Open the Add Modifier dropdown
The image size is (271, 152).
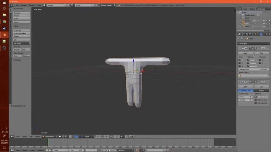pos(253,43)
